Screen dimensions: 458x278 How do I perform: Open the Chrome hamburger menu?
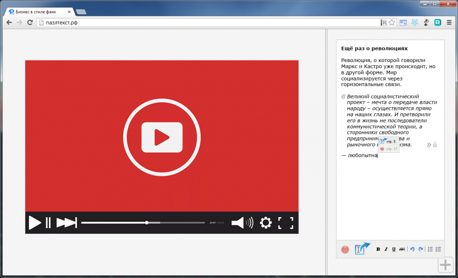(x=449, y=23)
